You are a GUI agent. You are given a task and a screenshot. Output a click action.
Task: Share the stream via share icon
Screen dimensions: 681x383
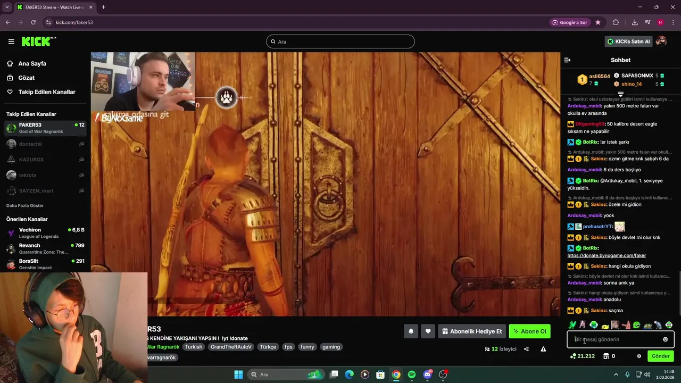pyautogui.click(x=526, y=349)
